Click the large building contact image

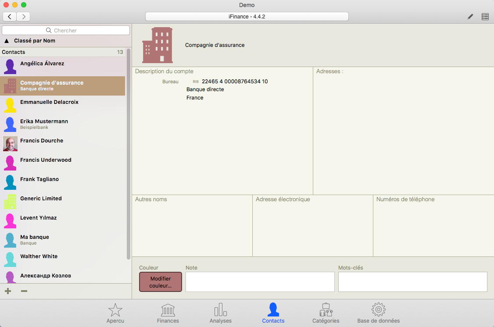point(158,45)
